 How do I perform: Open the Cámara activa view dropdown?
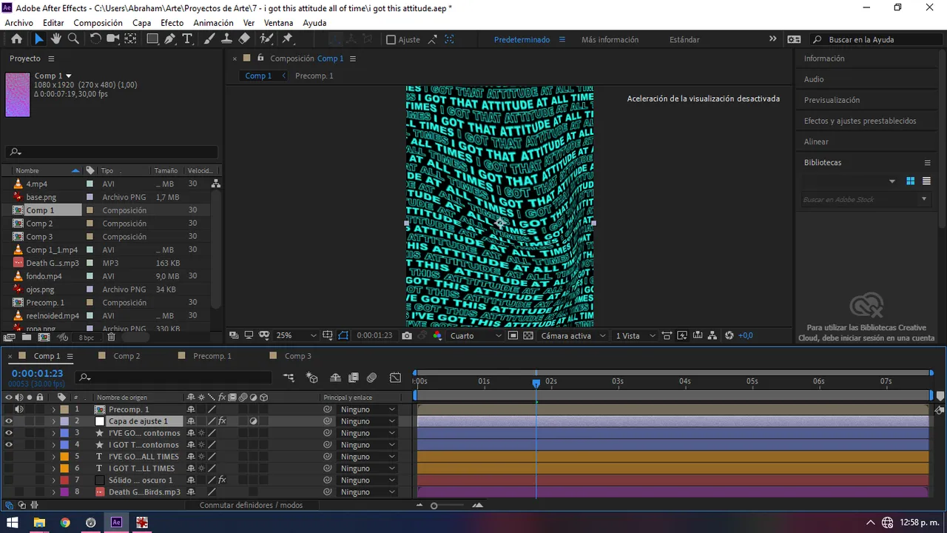click(x=573, y=335)
